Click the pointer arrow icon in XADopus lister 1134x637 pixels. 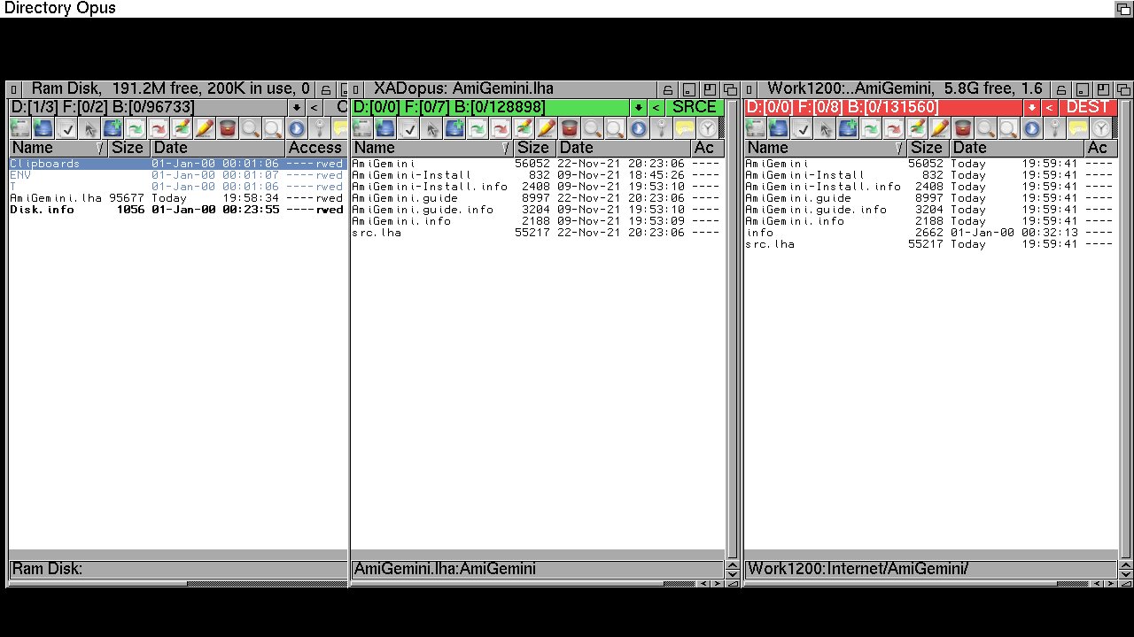click(431, 128)
